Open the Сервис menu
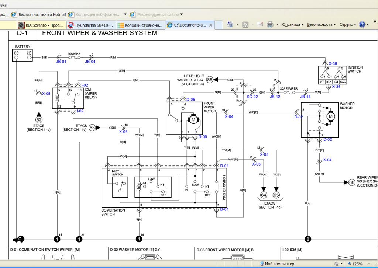Screen dimensions: 378x268 347,25
